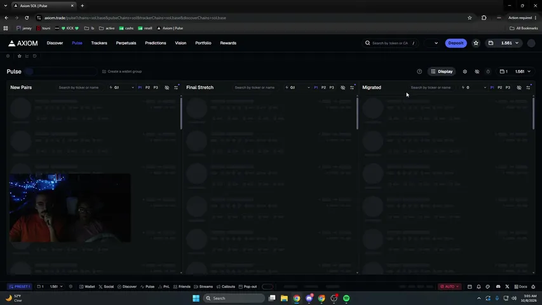Select preset P2 in New Pairs

click(147, 88)
